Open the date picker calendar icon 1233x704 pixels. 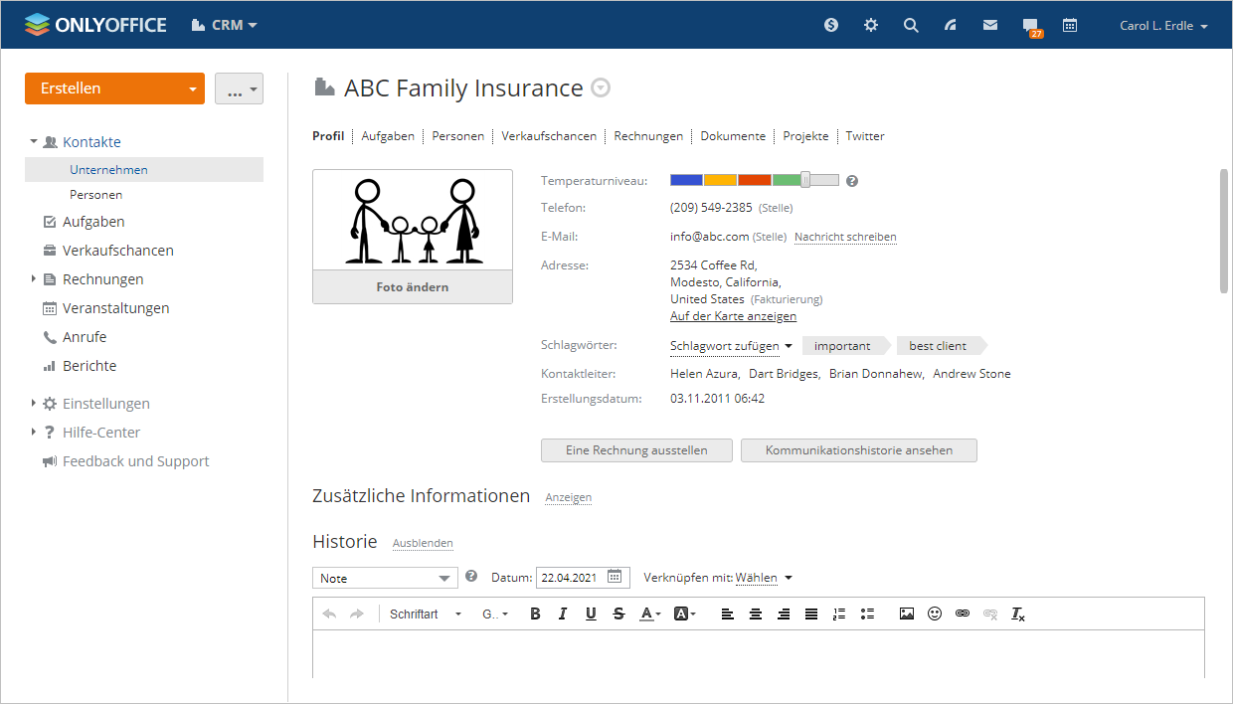616,577
